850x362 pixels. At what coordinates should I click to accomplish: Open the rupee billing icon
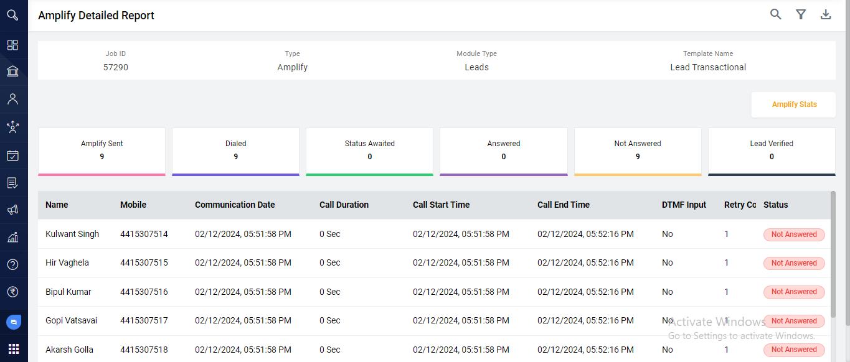pyautogui.click(x=12, y=292)
